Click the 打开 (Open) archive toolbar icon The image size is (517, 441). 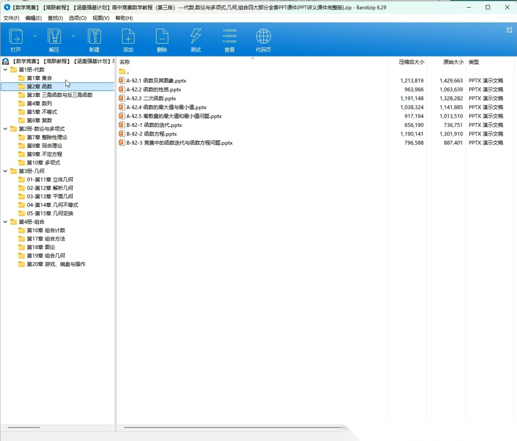(x=16, y=37)
